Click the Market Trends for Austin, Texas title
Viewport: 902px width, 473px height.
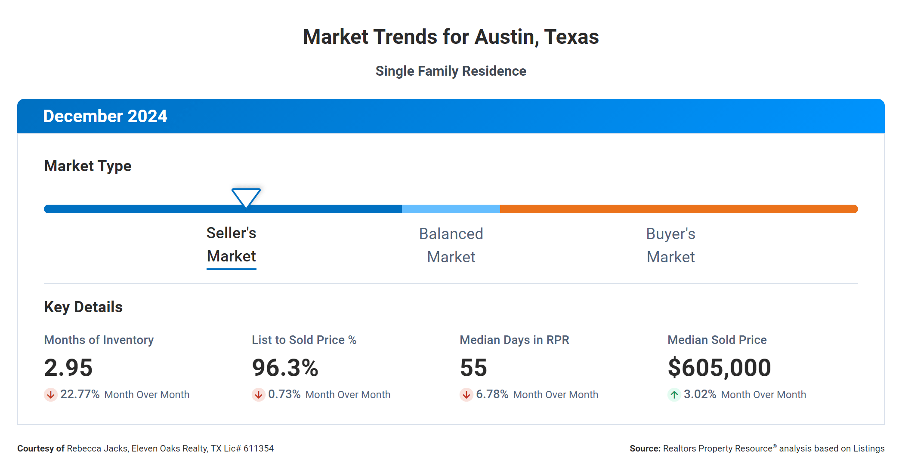coord(451,37)
